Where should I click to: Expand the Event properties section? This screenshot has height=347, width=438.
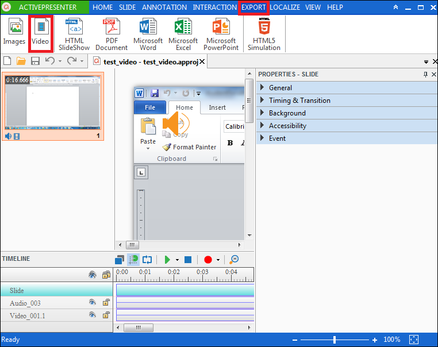click(347, 138)
